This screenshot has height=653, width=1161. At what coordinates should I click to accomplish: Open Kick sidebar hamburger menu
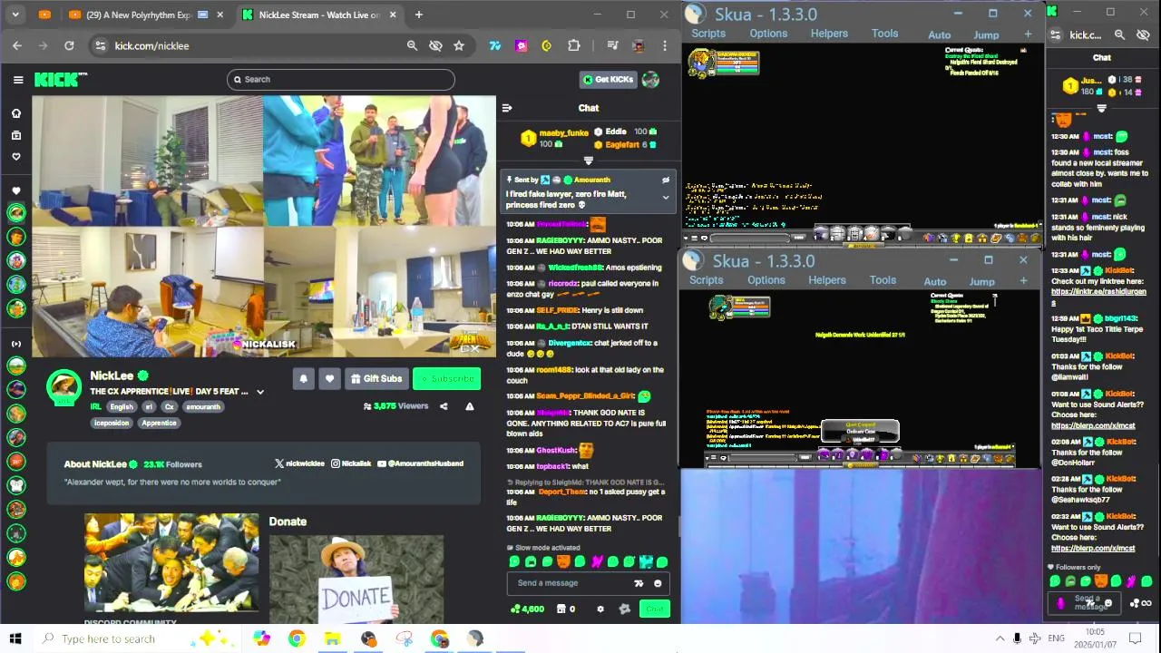18,80
